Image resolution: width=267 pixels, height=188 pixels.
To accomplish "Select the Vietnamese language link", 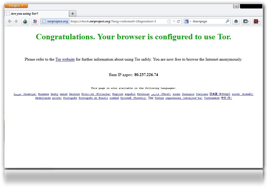I will point(212,98).
